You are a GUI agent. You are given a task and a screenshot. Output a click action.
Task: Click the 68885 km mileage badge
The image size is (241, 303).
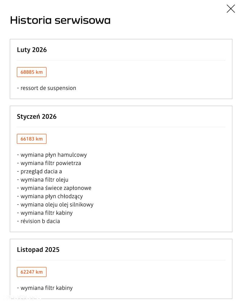[x=32, y=72]
